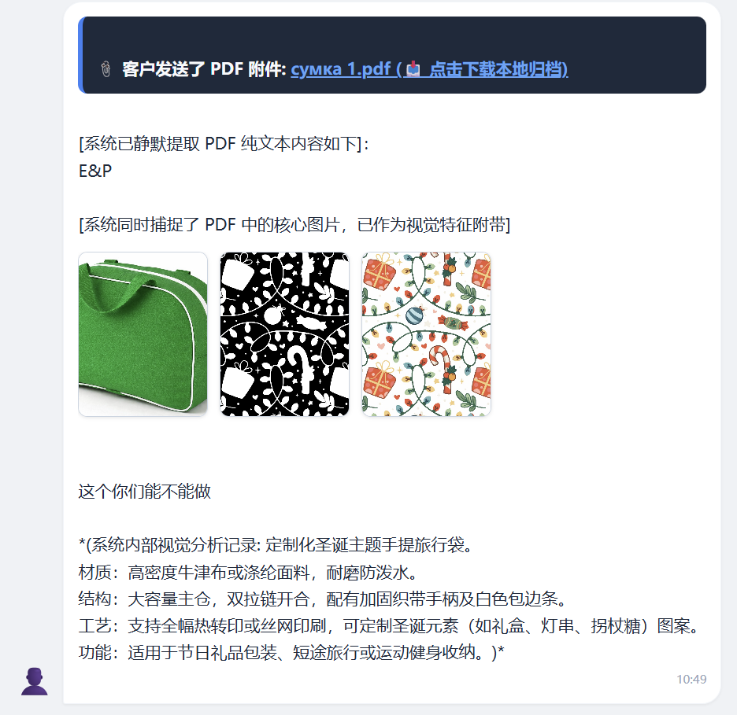Image resolution: width=737 pixels, height=715 pixels.
Task: Click the 系统同时捕捉了 PDF 核心图片 line
Action: click(294, 225)
